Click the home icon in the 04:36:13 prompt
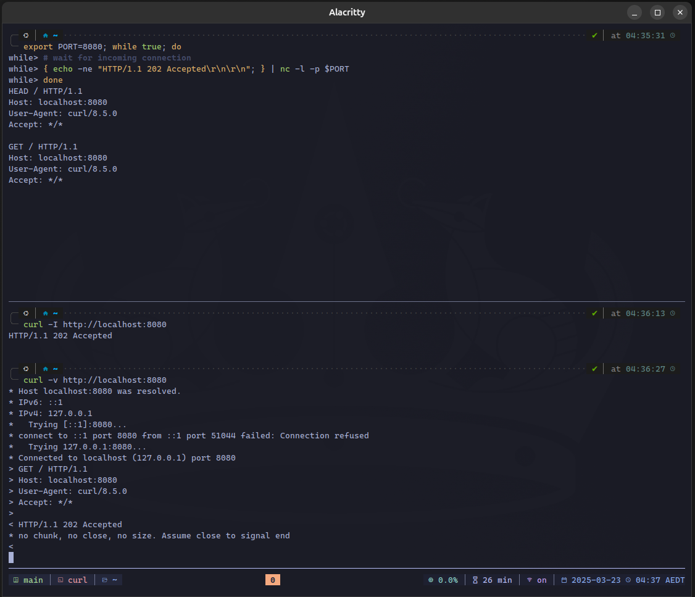The image size is (695, 597). (45, 314)
